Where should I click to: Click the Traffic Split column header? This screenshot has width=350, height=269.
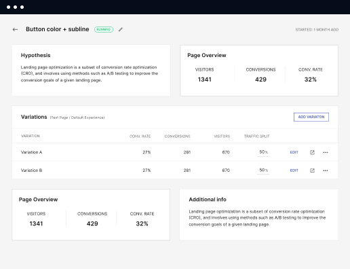(x=256, y=136)
